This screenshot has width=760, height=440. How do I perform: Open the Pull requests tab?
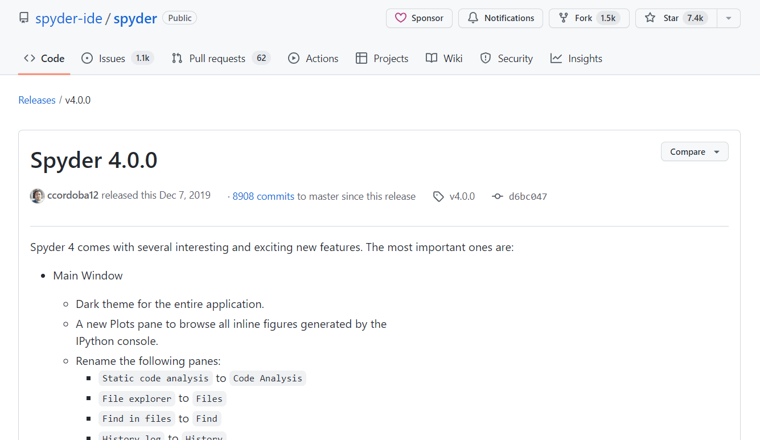(221, 58)
